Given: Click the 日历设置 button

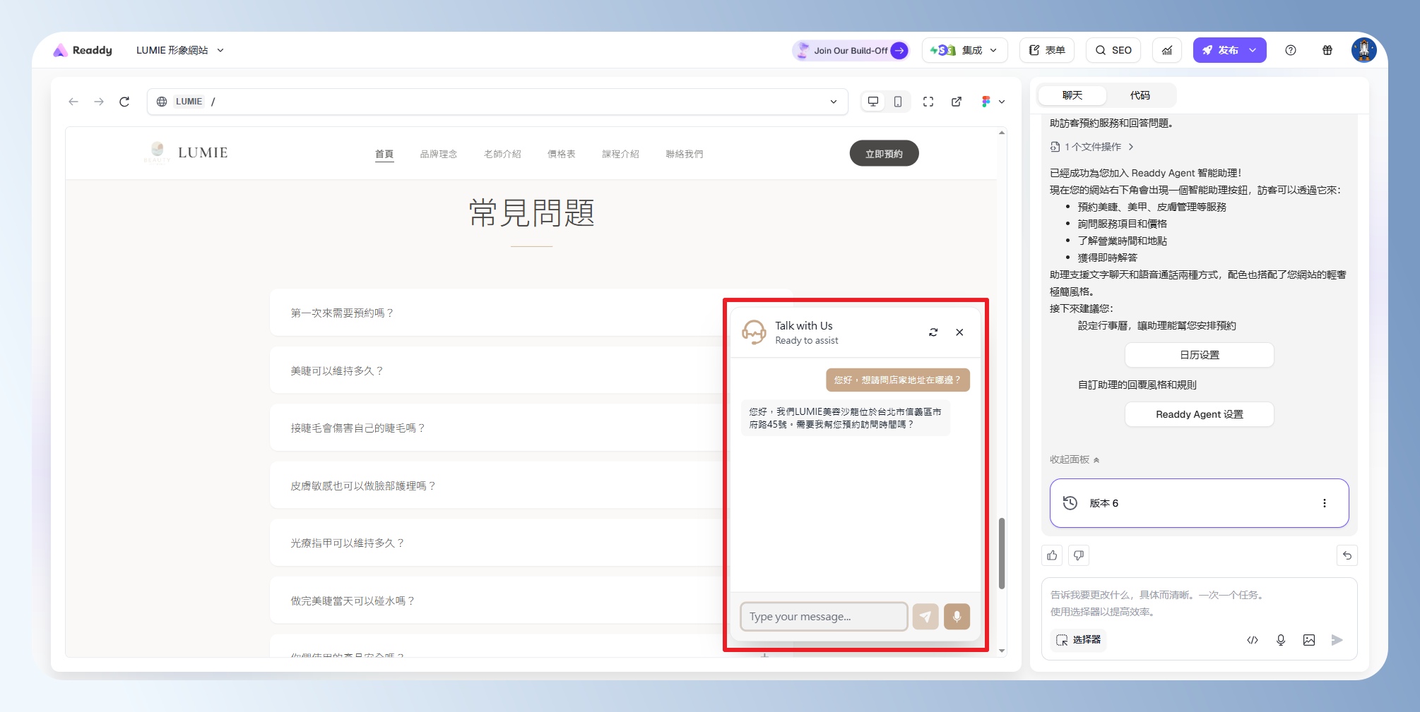Looking at the screenshot, I should [1199, 355].
